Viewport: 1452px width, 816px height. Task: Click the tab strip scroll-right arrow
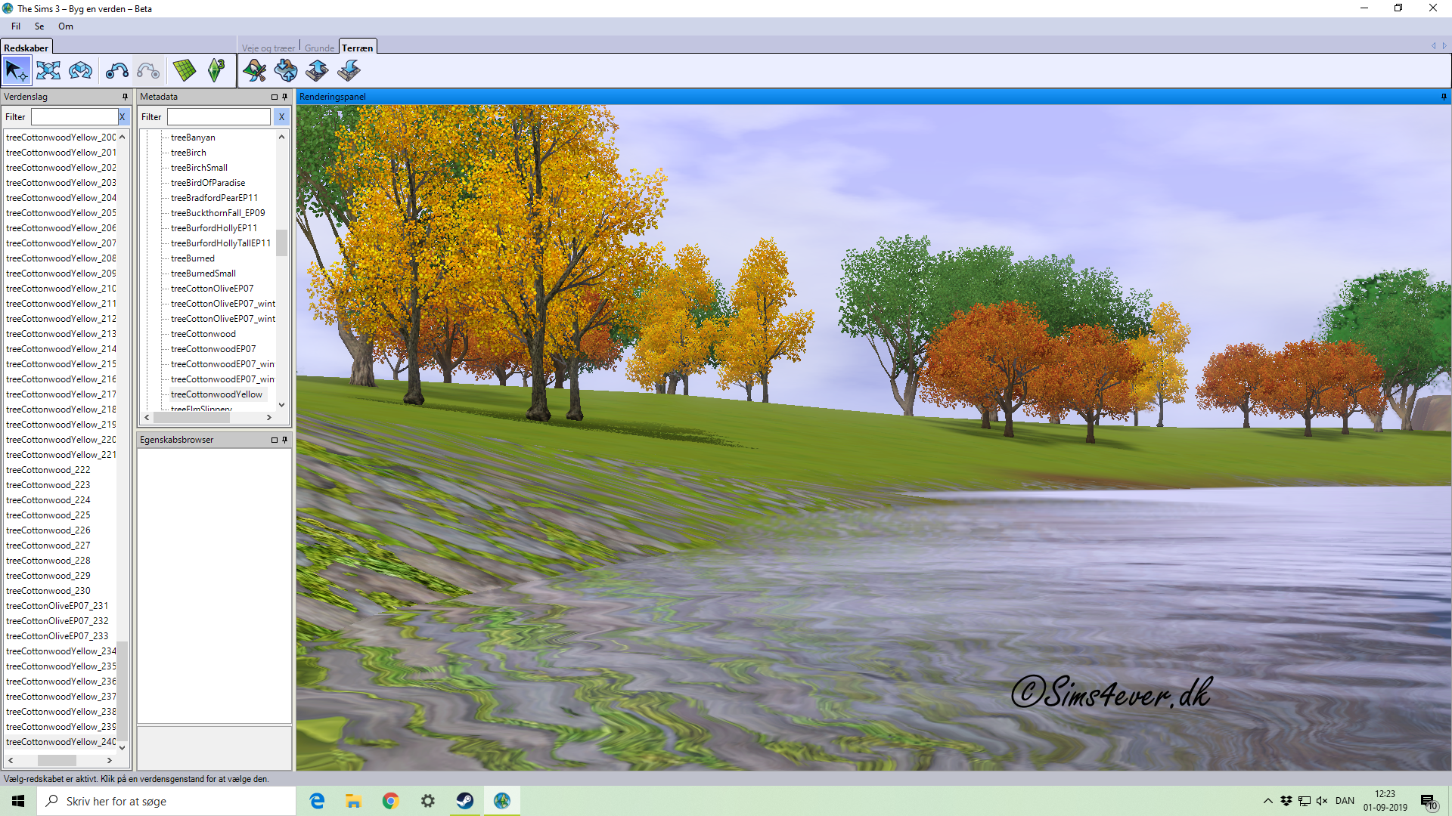(x=1444, y=47)
